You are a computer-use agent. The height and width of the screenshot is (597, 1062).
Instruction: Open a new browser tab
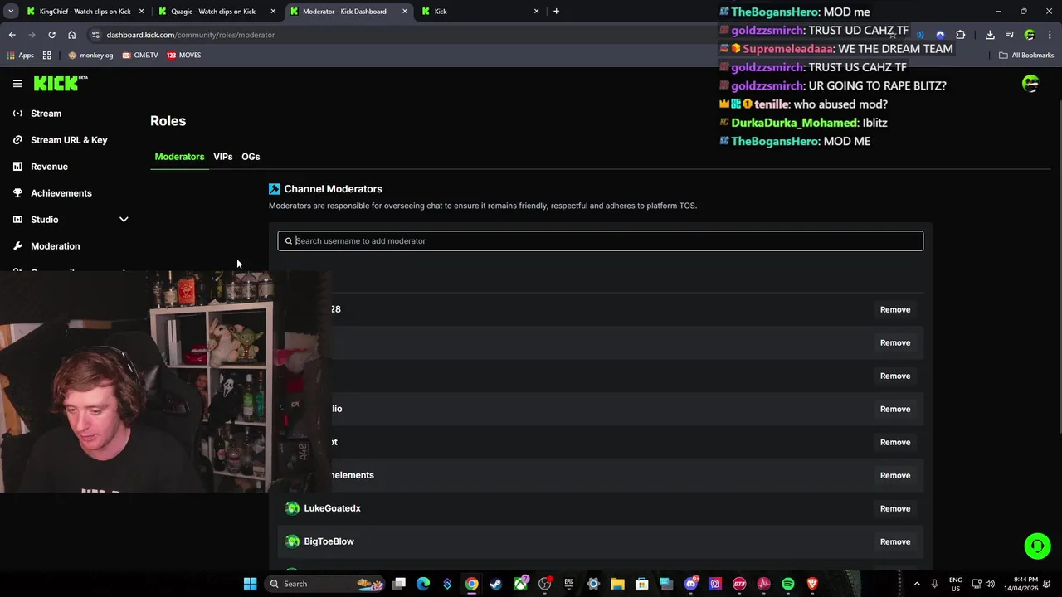[x=556, y=12]
